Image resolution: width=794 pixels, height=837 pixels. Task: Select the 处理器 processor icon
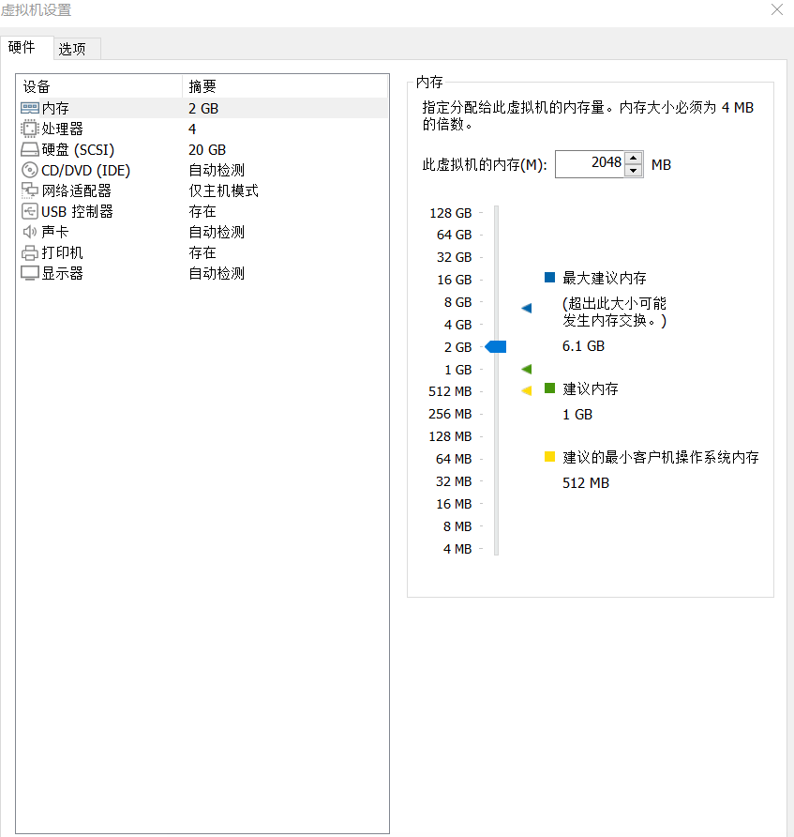pos(30,129)
